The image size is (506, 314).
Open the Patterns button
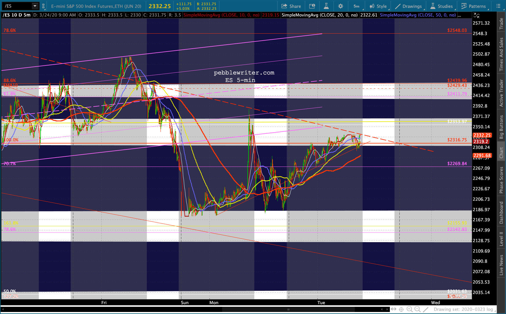474,6
